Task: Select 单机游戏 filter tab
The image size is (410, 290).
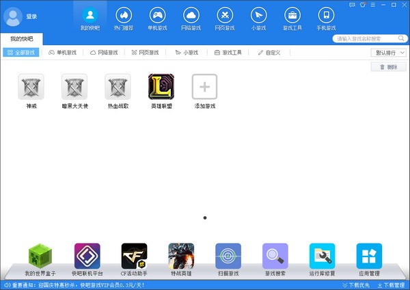Action: [x=62, y=53]
